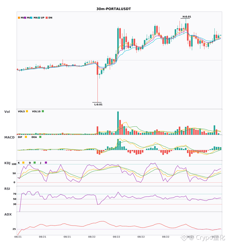
Task: Select the Vol panel label
Action: [x=7, y=111]
